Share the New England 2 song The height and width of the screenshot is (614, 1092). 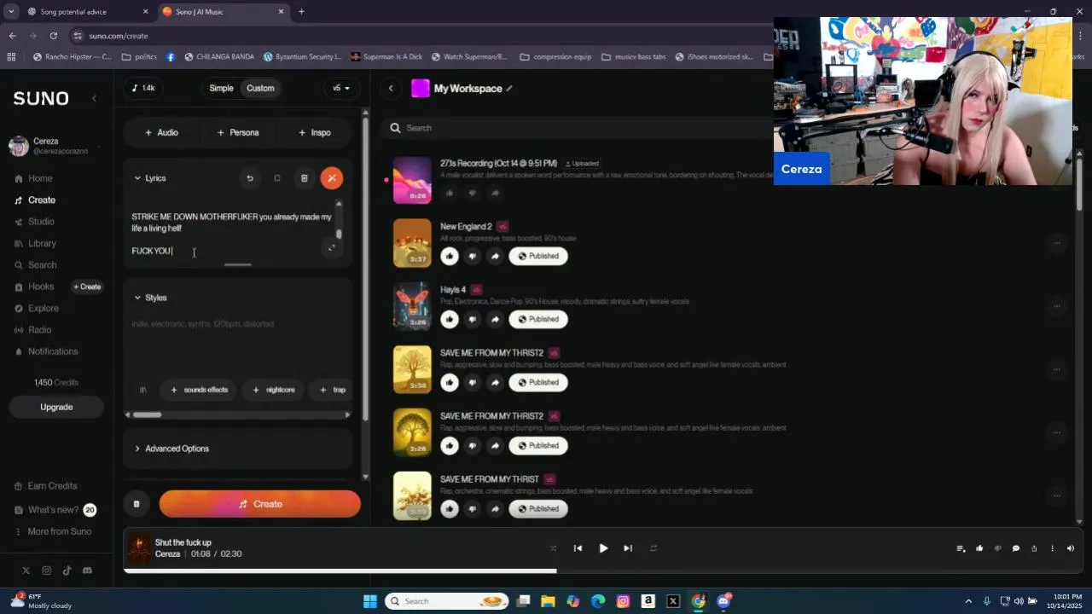point(495,256)
